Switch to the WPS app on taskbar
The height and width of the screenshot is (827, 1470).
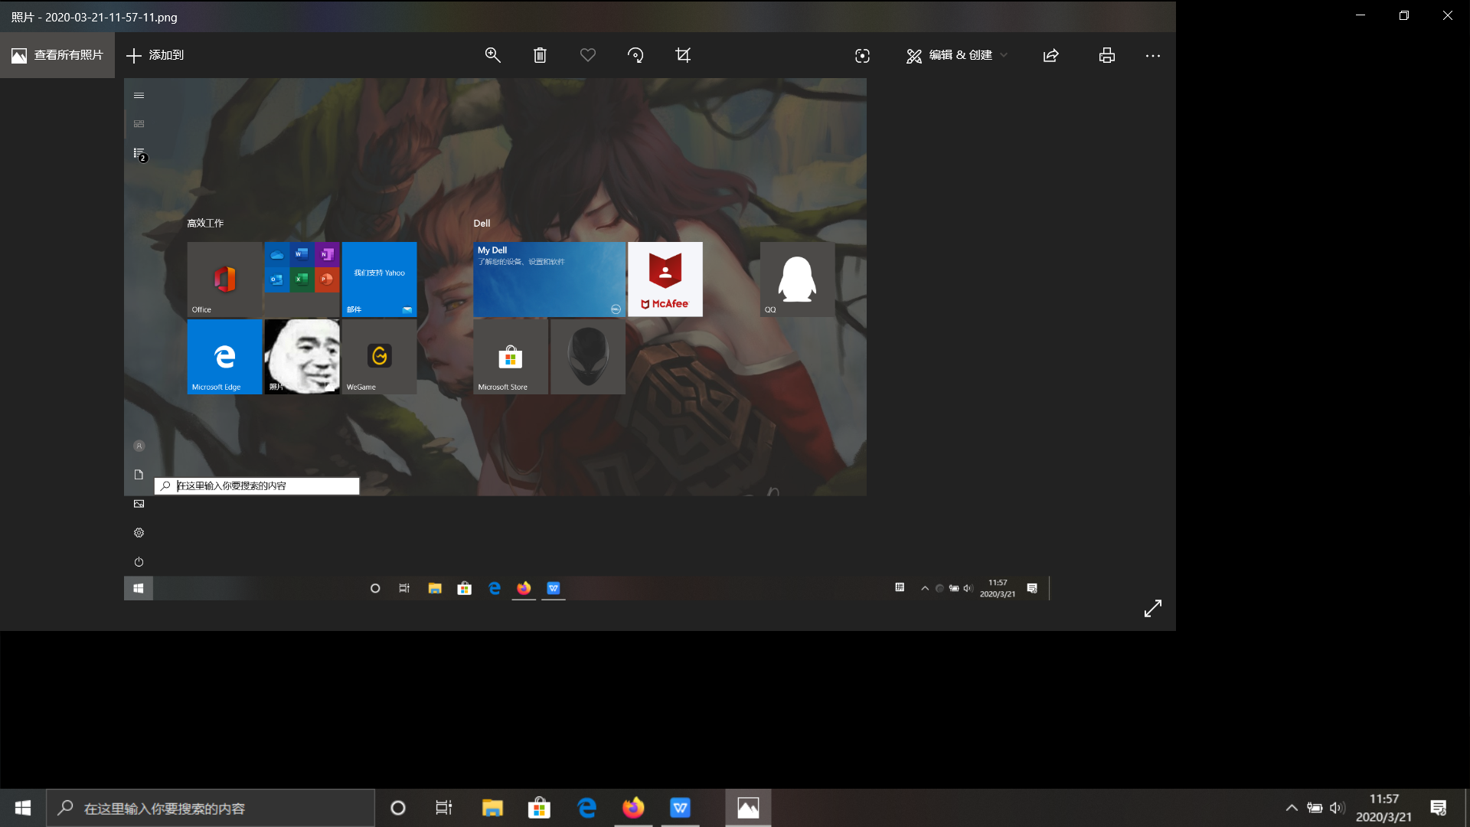(681, 808)
